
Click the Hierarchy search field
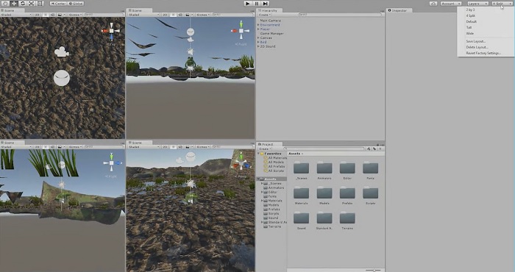(340, 15)
